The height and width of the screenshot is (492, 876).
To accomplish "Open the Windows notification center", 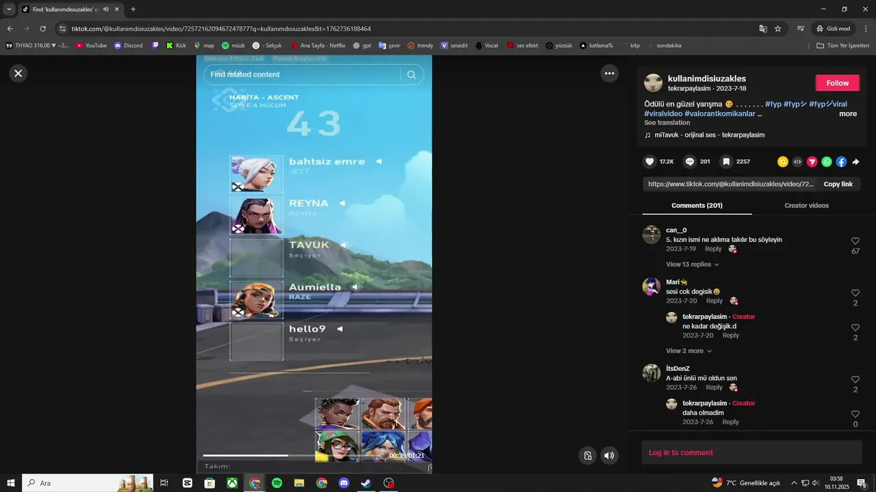I will pos(862,484).
